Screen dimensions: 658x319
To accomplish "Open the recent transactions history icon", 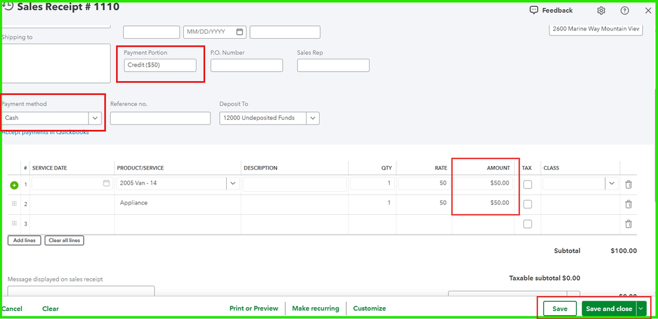I will 7,7.
